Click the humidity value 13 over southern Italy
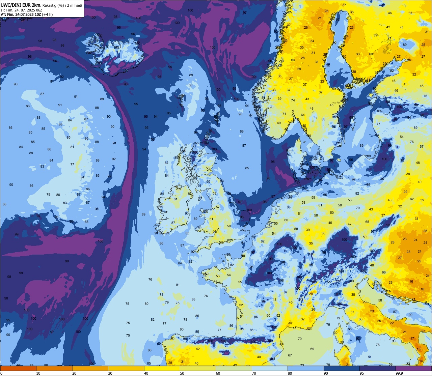 (419, 349)
